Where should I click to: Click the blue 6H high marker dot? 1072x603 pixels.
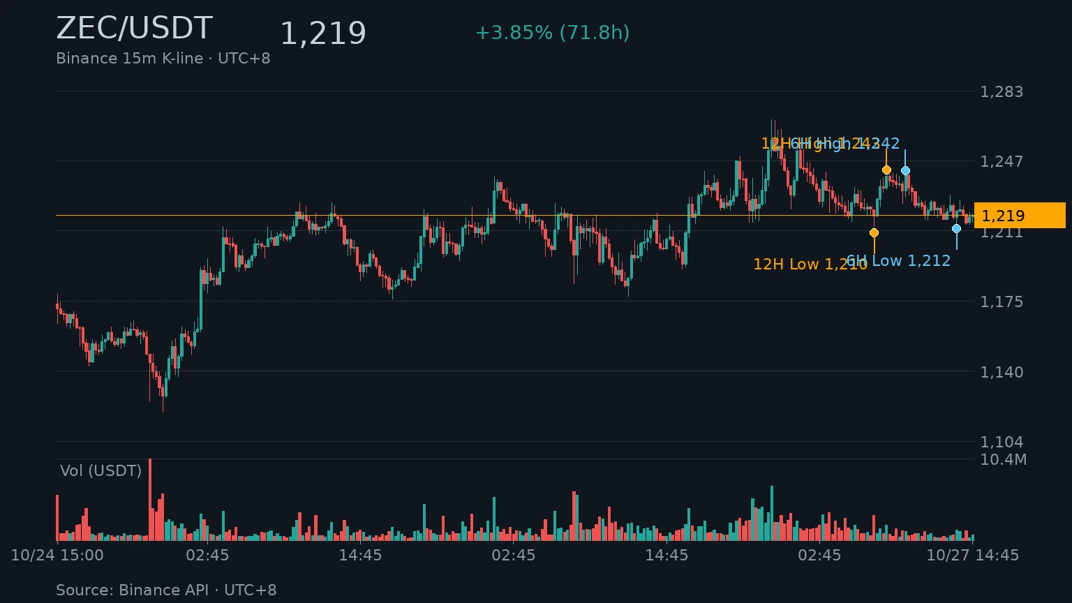pos(905,170)
